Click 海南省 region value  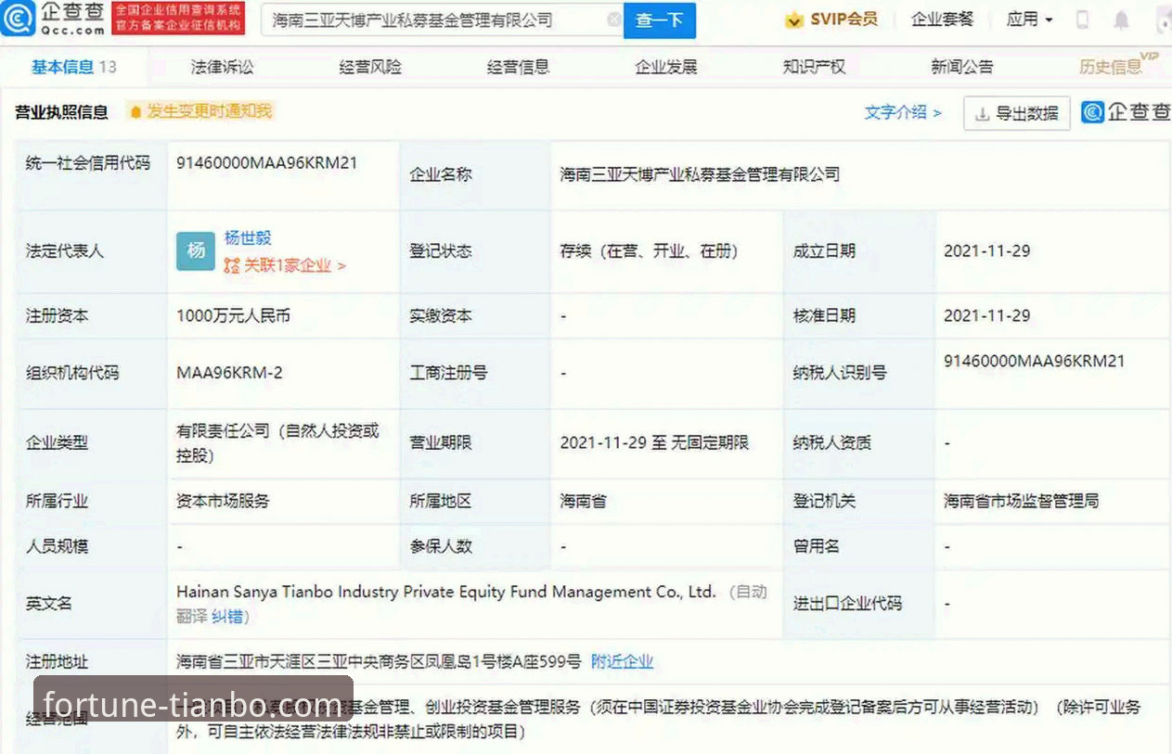(583, 501)
